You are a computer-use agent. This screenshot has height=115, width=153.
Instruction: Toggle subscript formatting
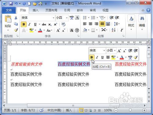point(50,25)
